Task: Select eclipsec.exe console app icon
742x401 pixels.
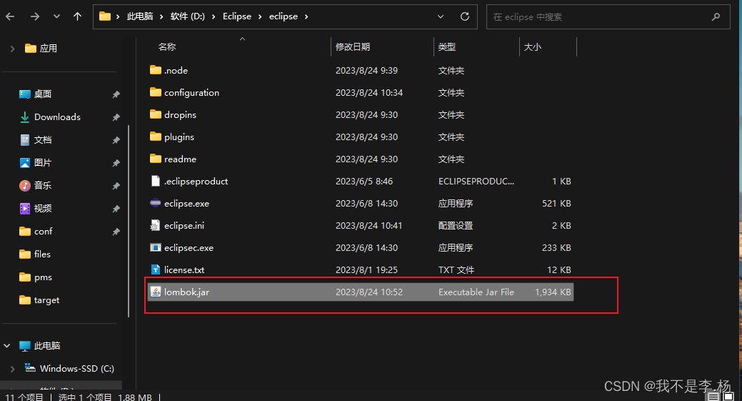Action: pos(156,247)
